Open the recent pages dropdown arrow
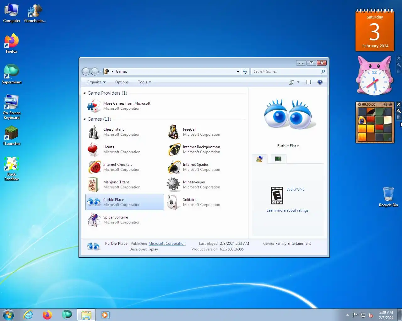Screen dimensions: 402x321 101,72
